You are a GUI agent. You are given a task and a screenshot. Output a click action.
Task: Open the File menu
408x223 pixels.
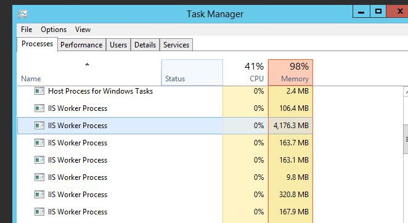27,30
